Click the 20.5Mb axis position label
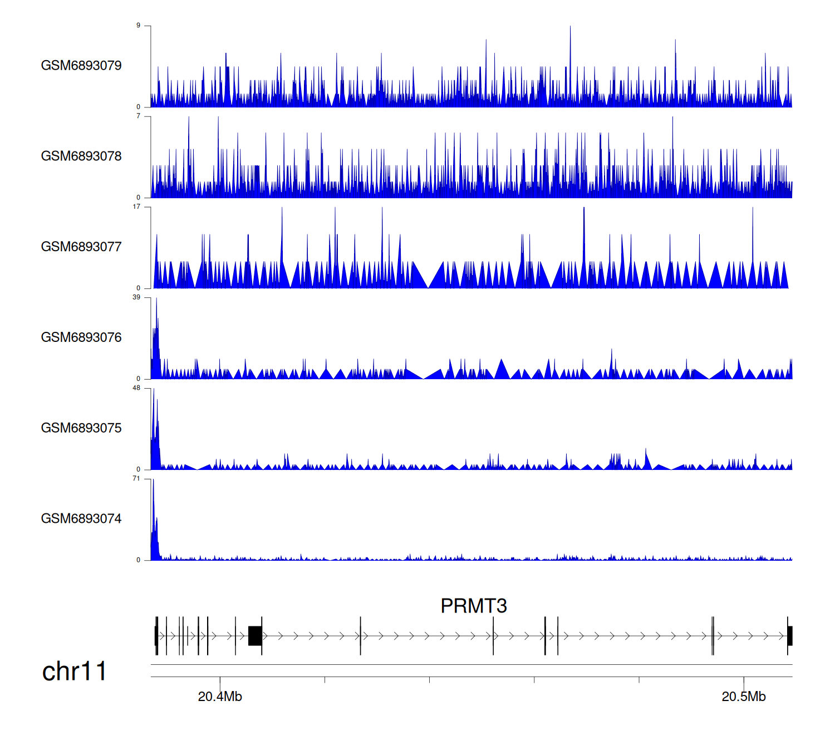 (x=744, y=697)
